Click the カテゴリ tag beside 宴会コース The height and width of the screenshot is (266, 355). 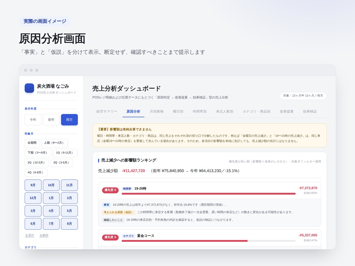point(128,236)
